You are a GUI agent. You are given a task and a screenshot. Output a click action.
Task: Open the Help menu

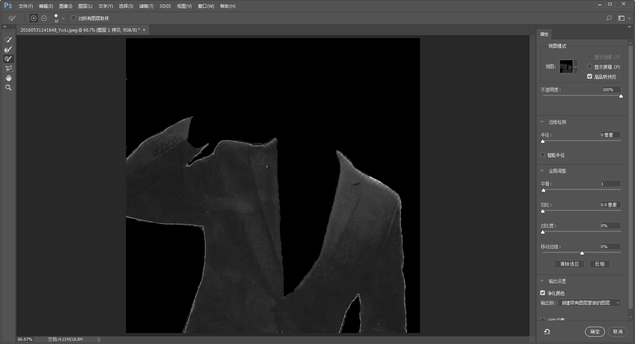pyautogui.click(x=227, y=6)
